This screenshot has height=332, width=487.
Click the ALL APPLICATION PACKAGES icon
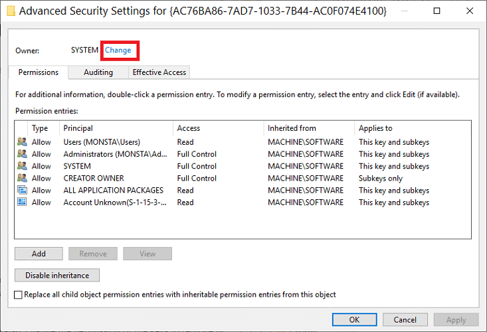point(22,190)
